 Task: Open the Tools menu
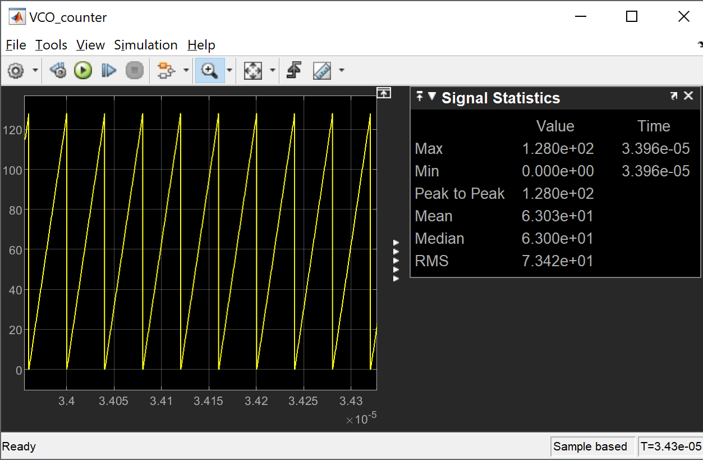click(x=51, y=45)
